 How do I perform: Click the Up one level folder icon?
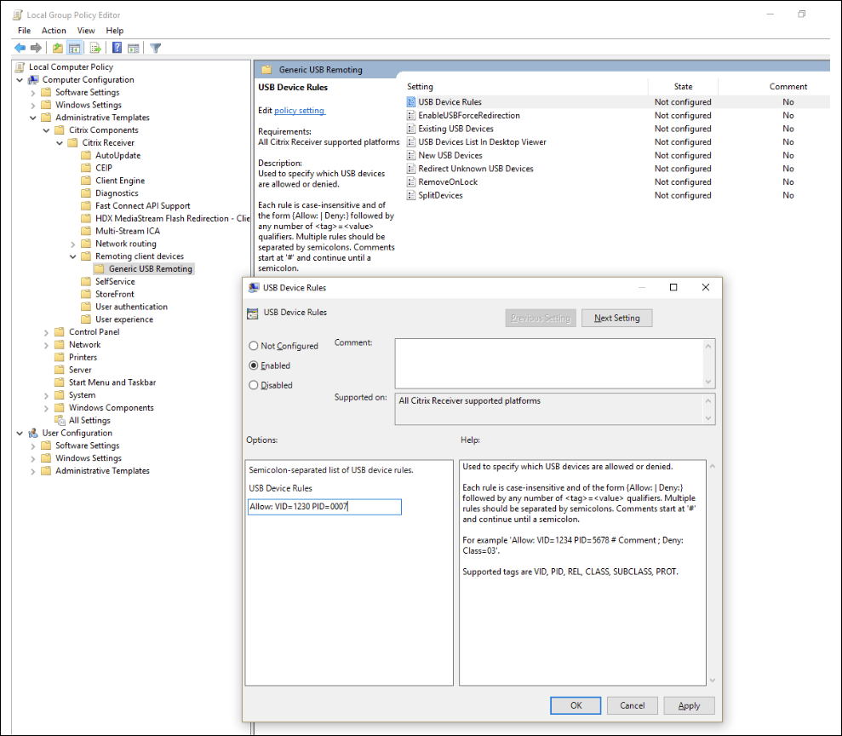click(57, 48)
